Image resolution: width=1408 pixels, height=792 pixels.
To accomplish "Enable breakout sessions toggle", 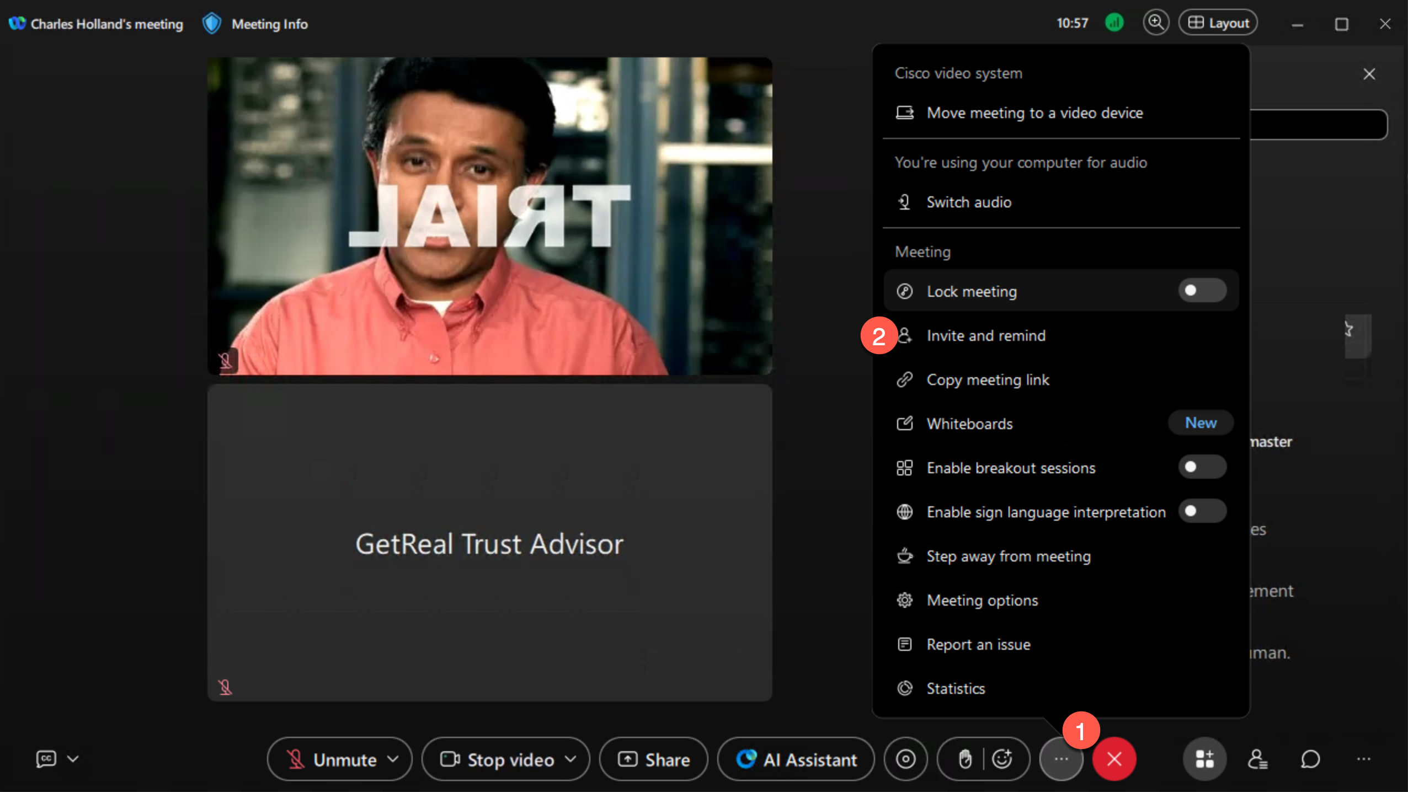I will (x=1202, y=467).
